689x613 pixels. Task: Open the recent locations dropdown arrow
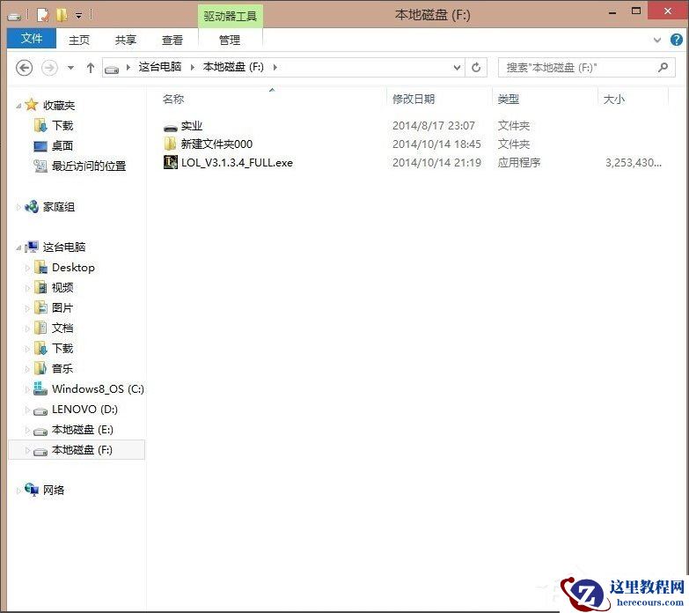click(70, 68)
